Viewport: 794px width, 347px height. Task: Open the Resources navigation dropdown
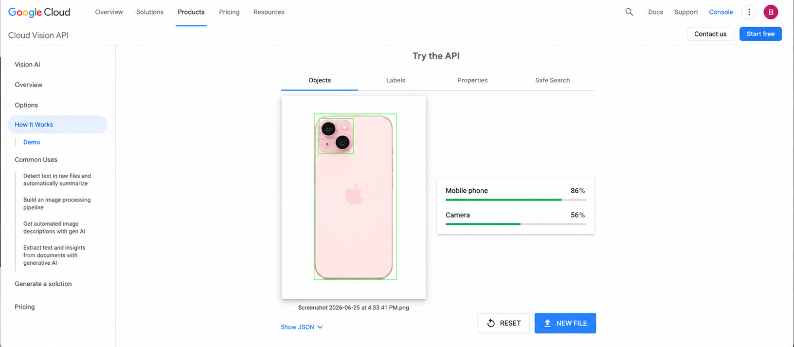(x=269, y=12)
